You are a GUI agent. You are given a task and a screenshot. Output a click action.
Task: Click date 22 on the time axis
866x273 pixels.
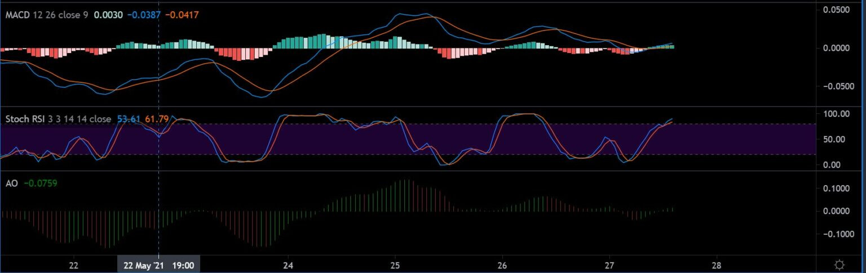(73, 265)
